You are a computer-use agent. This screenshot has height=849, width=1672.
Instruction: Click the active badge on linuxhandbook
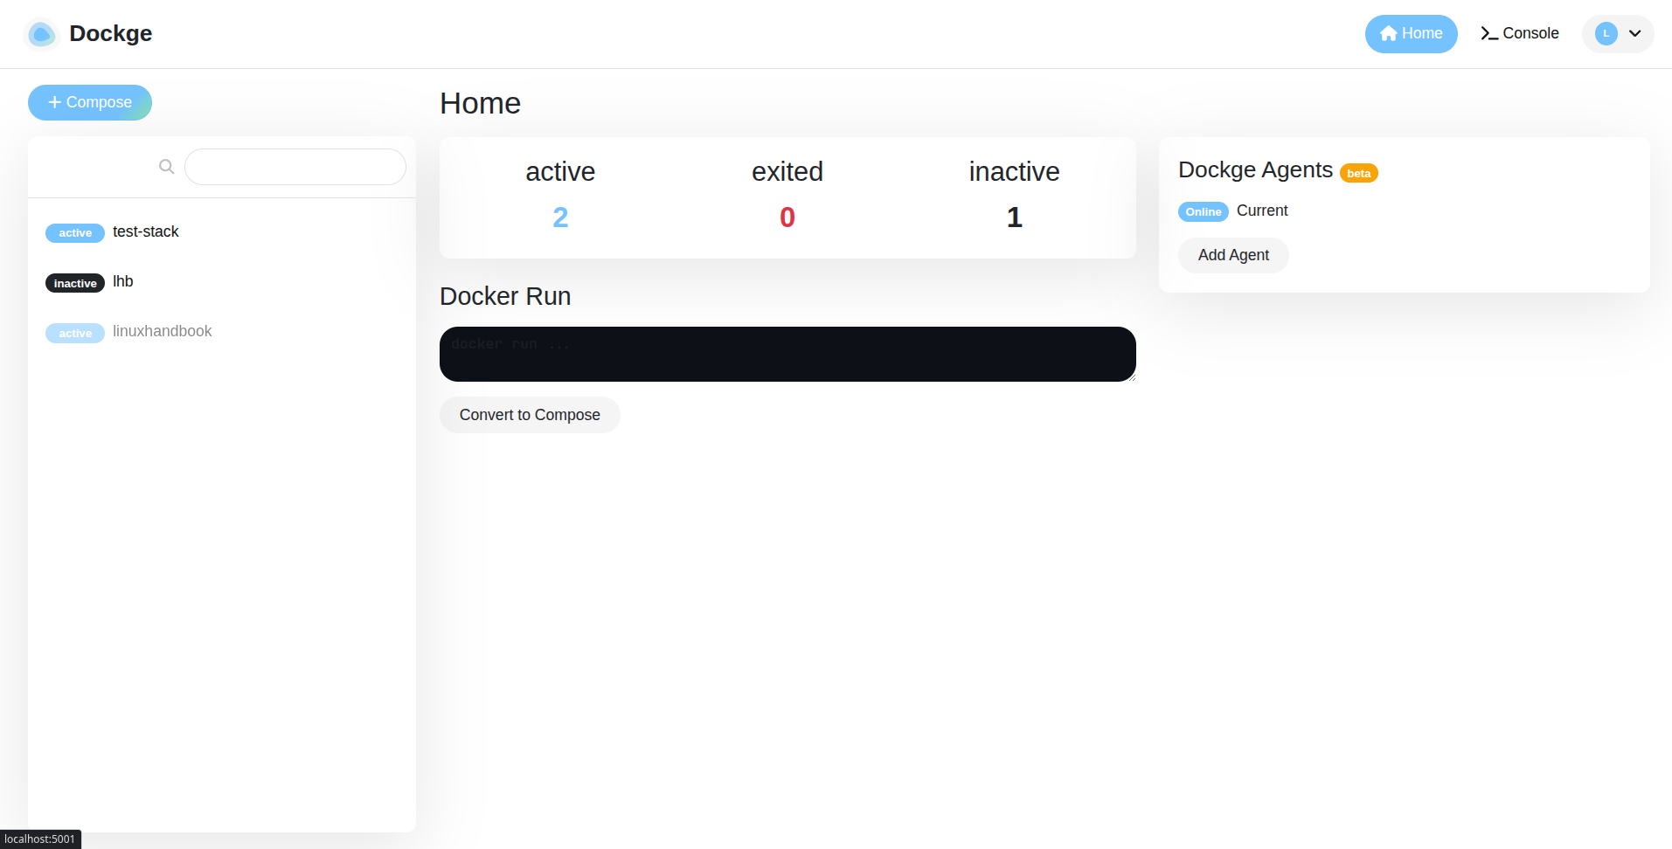(x=74, y=333)
